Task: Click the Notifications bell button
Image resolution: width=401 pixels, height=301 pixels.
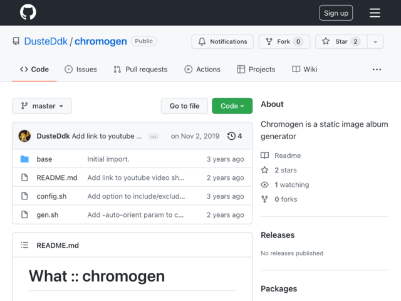Action: coord(222,41)
